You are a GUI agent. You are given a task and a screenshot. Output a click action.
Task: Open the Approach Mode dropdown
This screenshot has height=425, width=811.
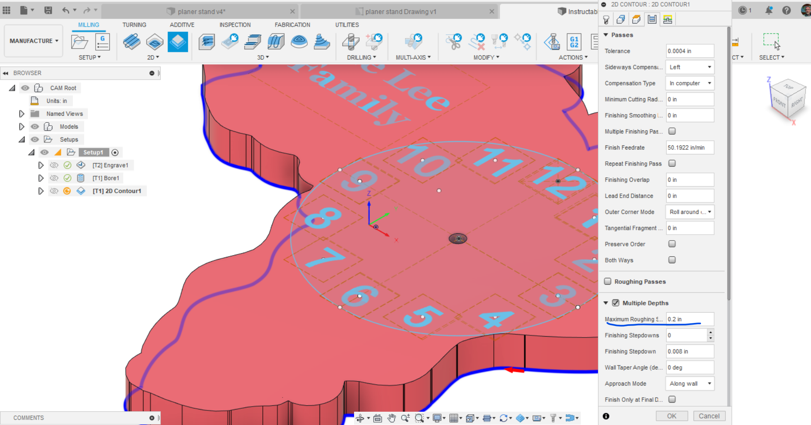690,383
